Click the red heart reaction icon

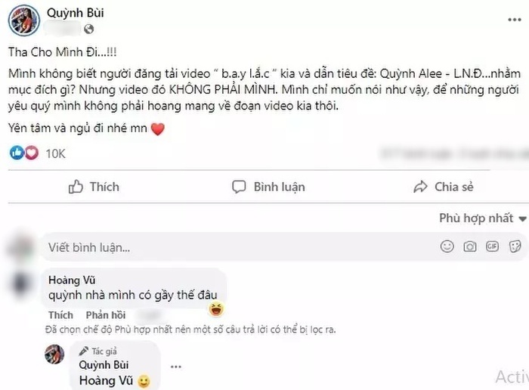32,153
